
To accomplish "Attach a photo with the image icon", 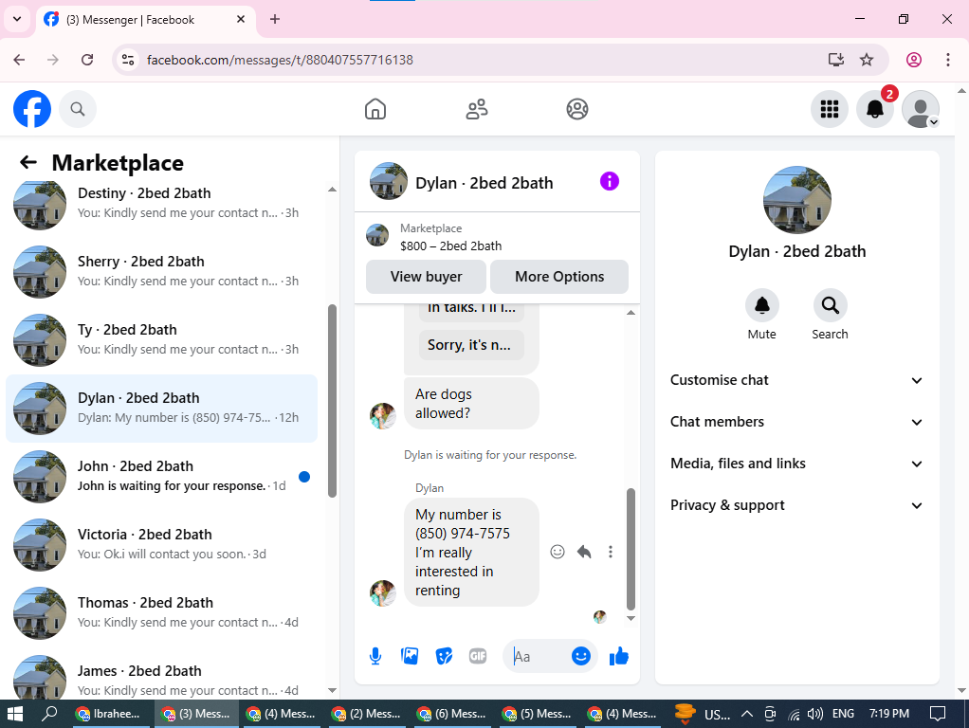I will coord(410,656).
